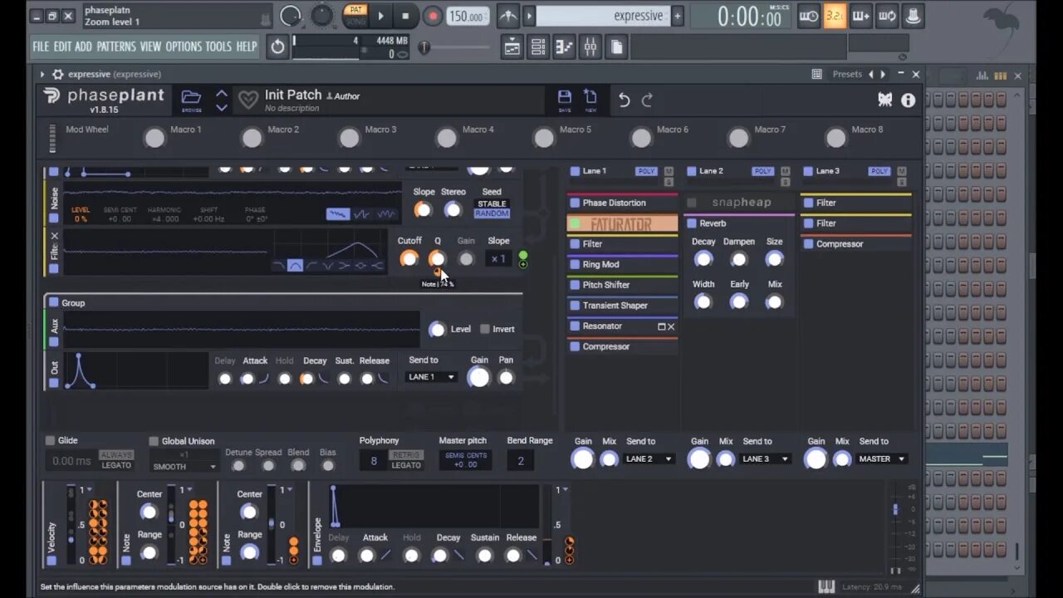Toggle Phase Distortion effect on or off
The image size is (1063, 598).
(575, 203)
